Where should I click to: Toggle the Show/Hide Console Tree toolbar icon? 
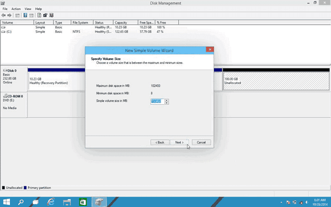pyautogui.click(x=18, y=15)
